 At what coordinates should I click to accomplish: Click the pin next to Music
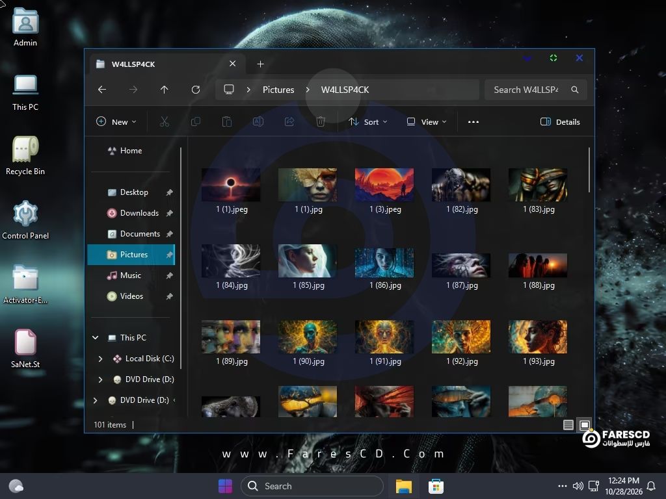coord(170,275)
